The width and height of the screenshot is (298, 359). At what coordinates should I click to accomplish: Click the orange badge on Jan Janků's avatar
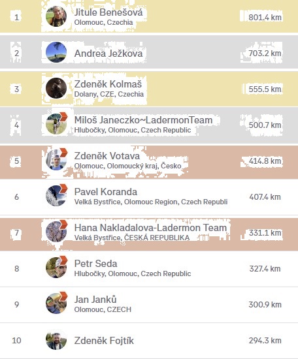(63, 296)
